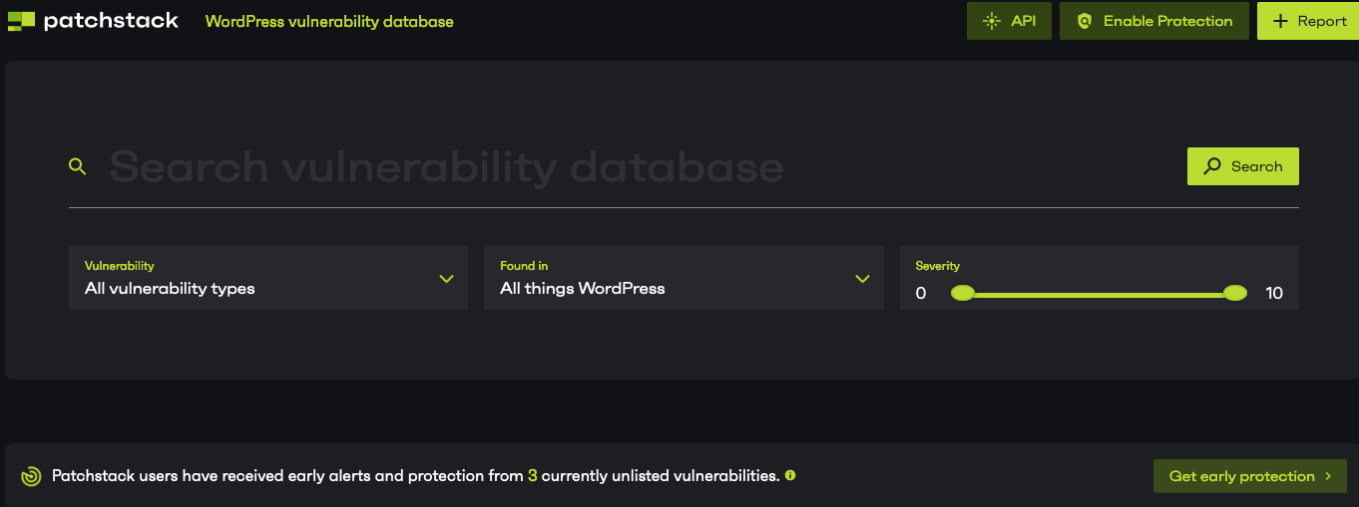Click the magnifier icon left of search field
This screenshot has width=1359, height=507.
[x=78, y=166]
